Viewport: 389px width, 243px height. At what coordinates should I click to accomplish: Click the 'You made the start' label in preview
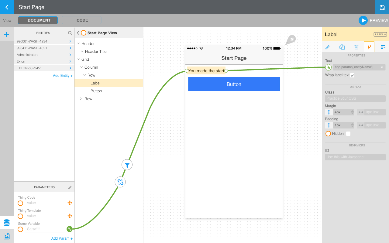tap(206, 71)
